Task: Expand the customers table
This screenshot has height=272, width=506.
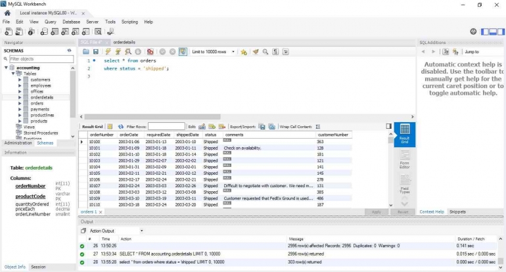Action: coord(20,79)
